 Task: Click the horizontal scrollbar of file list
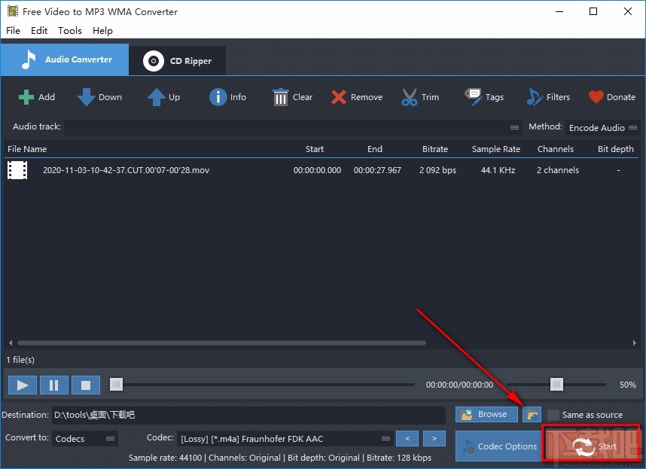click(221, 343)
